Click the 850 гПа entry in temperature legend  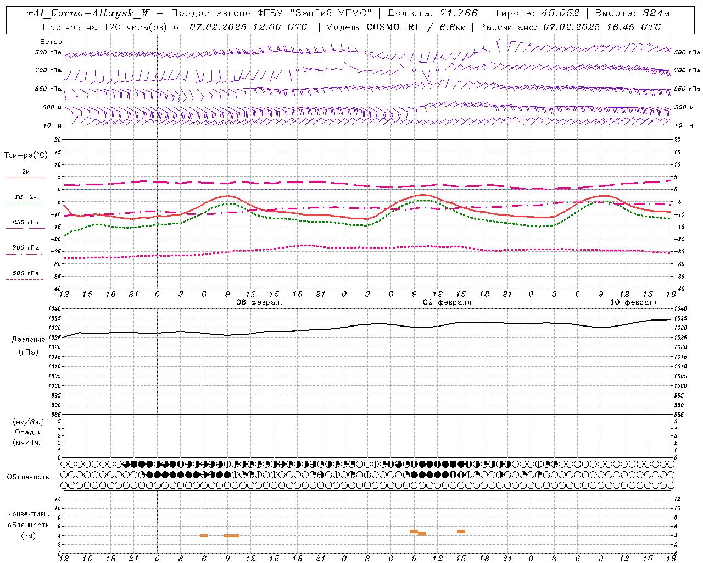(x=26, y=223)
